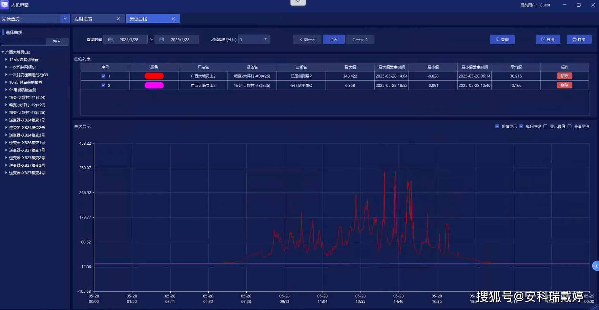This screenshot has width=599, height=310.
Task: Collapse the 广西大塘灵山2 tree node
Action: click(3, 52)
